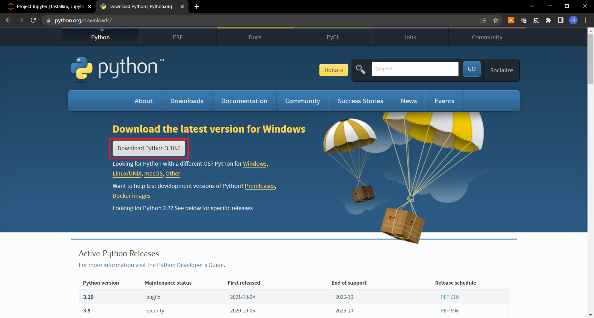Click the 3.10 version cell
The height and width of the screenshot is (318, 594).
[88, 297]
